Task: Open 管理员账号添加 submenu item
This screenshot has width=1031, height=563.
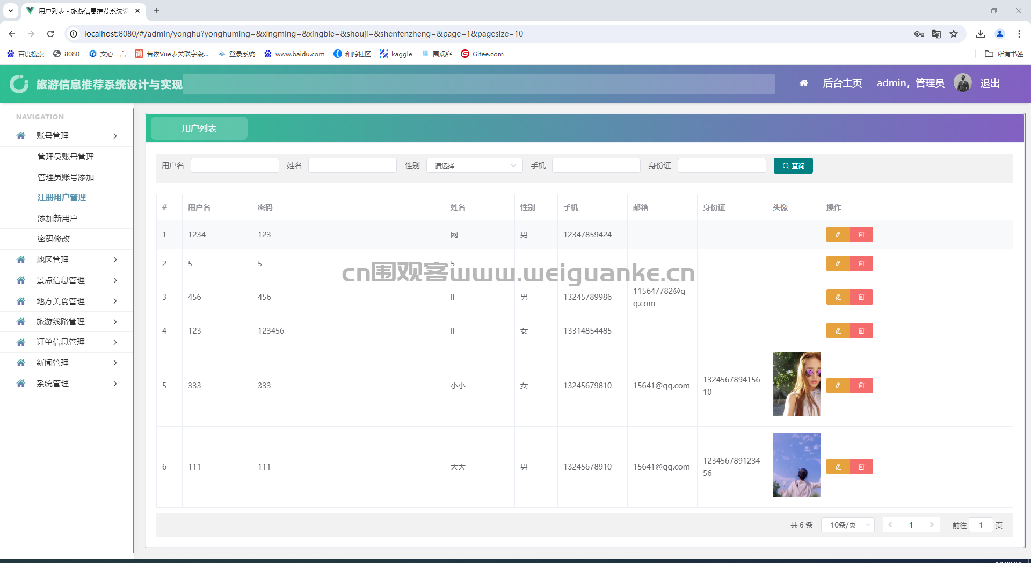Action: click(x=66, y=177)
